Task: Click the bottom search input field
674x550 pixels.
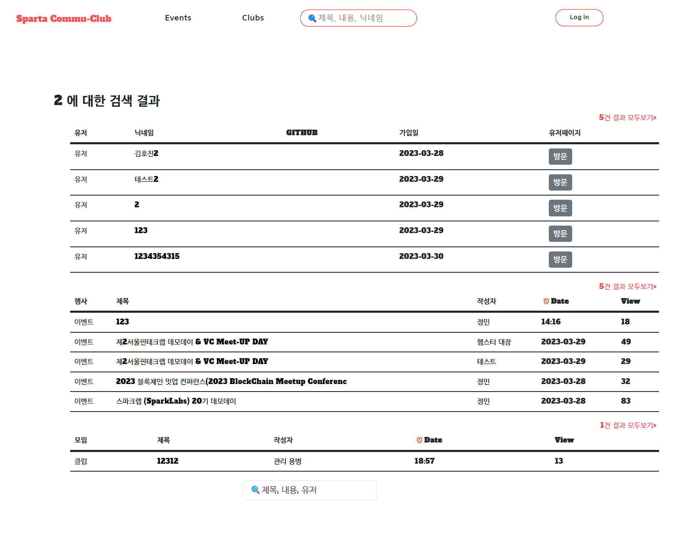Action: click(x=310, y=490)
